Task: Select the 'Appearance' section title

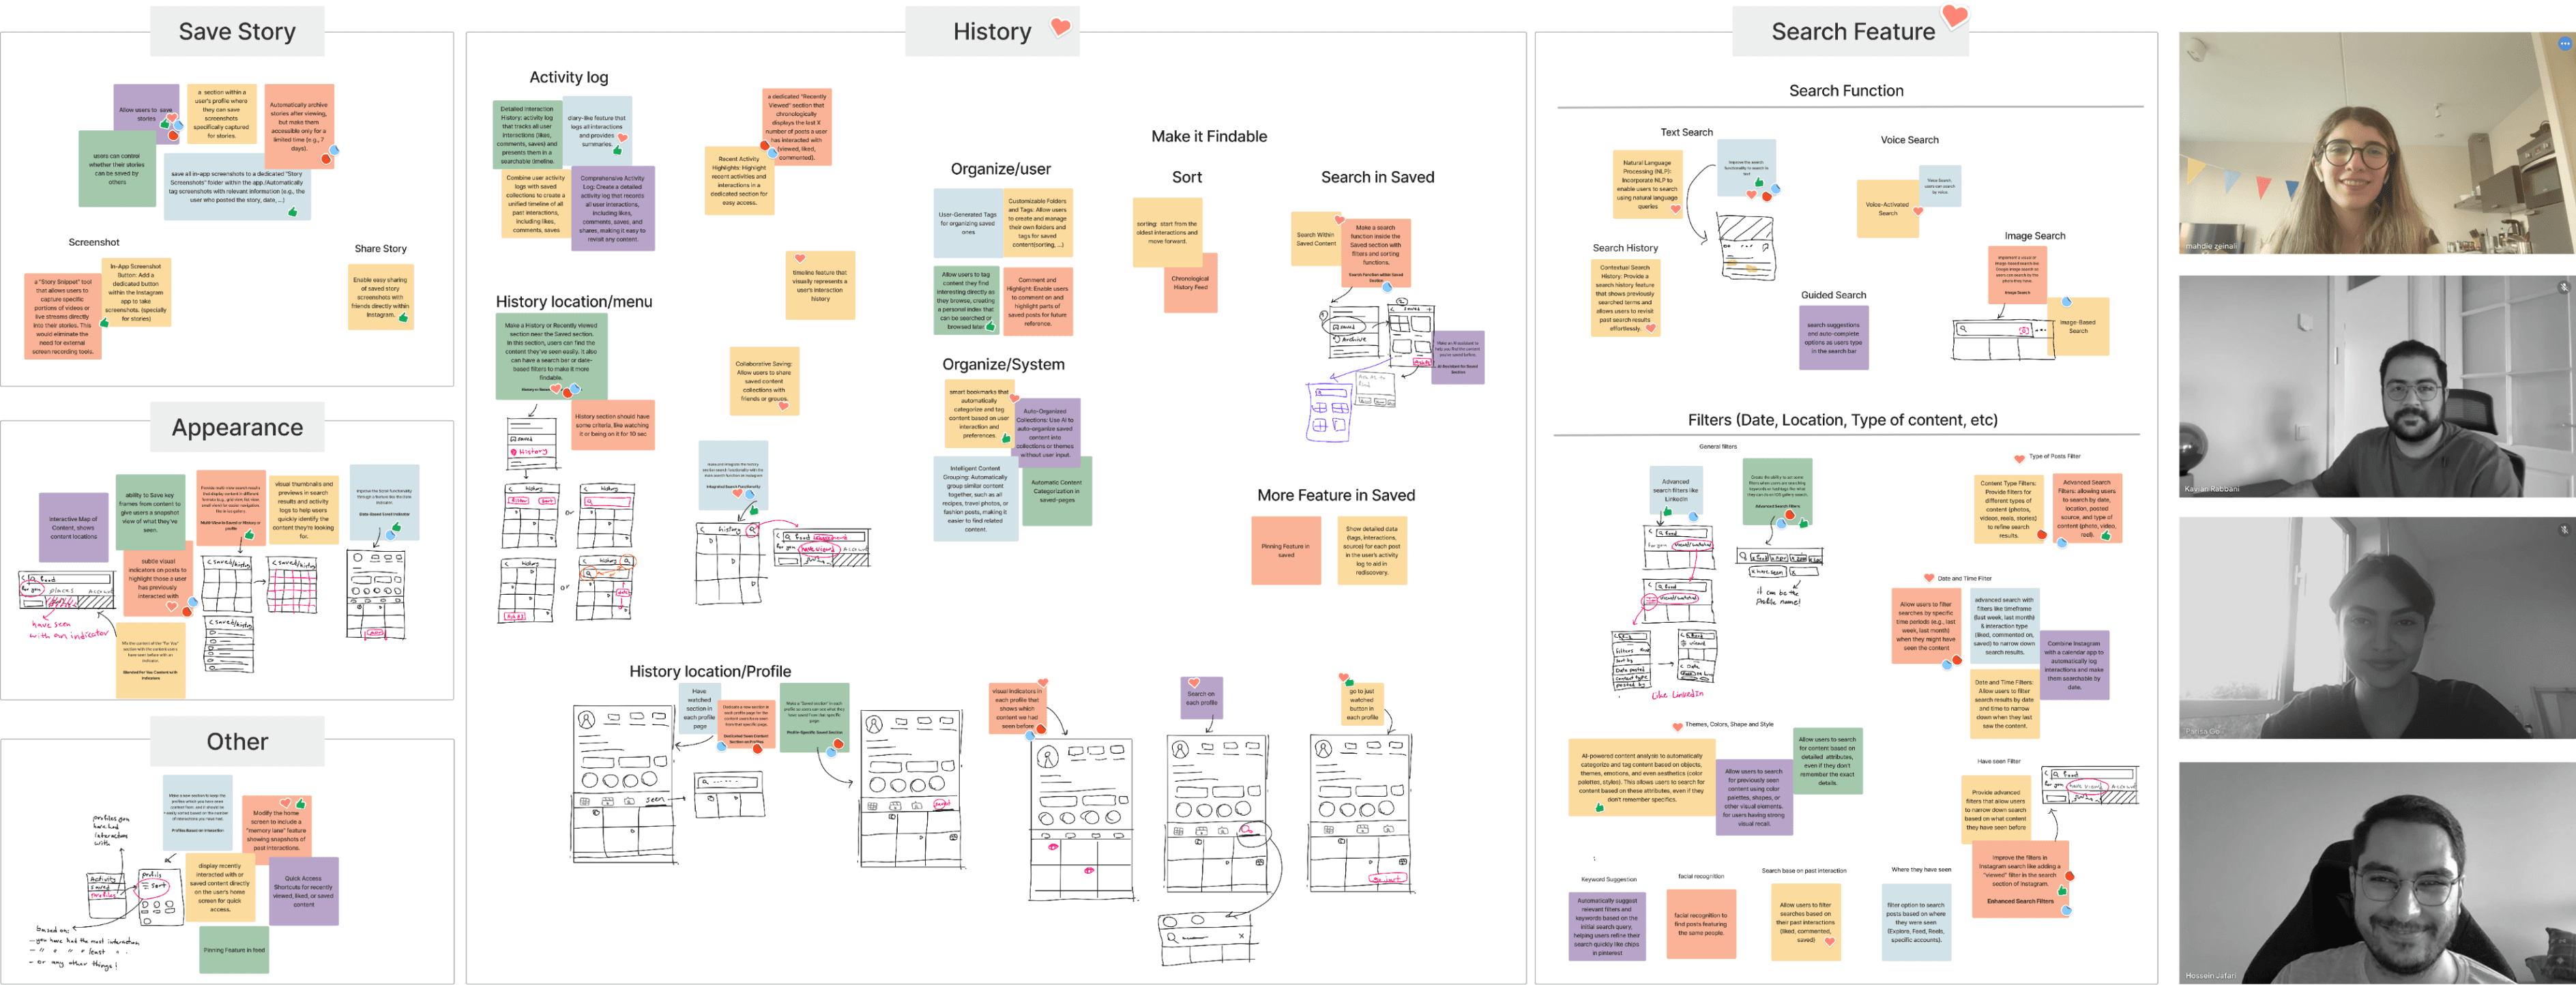Action: tap(237, 428)
